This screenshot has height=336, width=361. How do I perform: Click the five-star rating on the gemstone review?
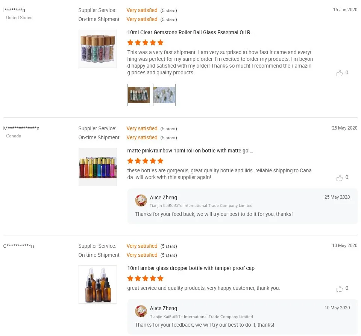point(146,43)
